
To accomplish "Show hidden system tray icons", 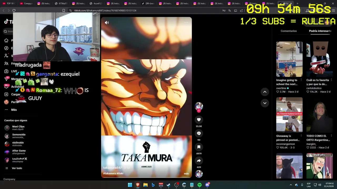I will pyautogui.click(x=291, y=185).
